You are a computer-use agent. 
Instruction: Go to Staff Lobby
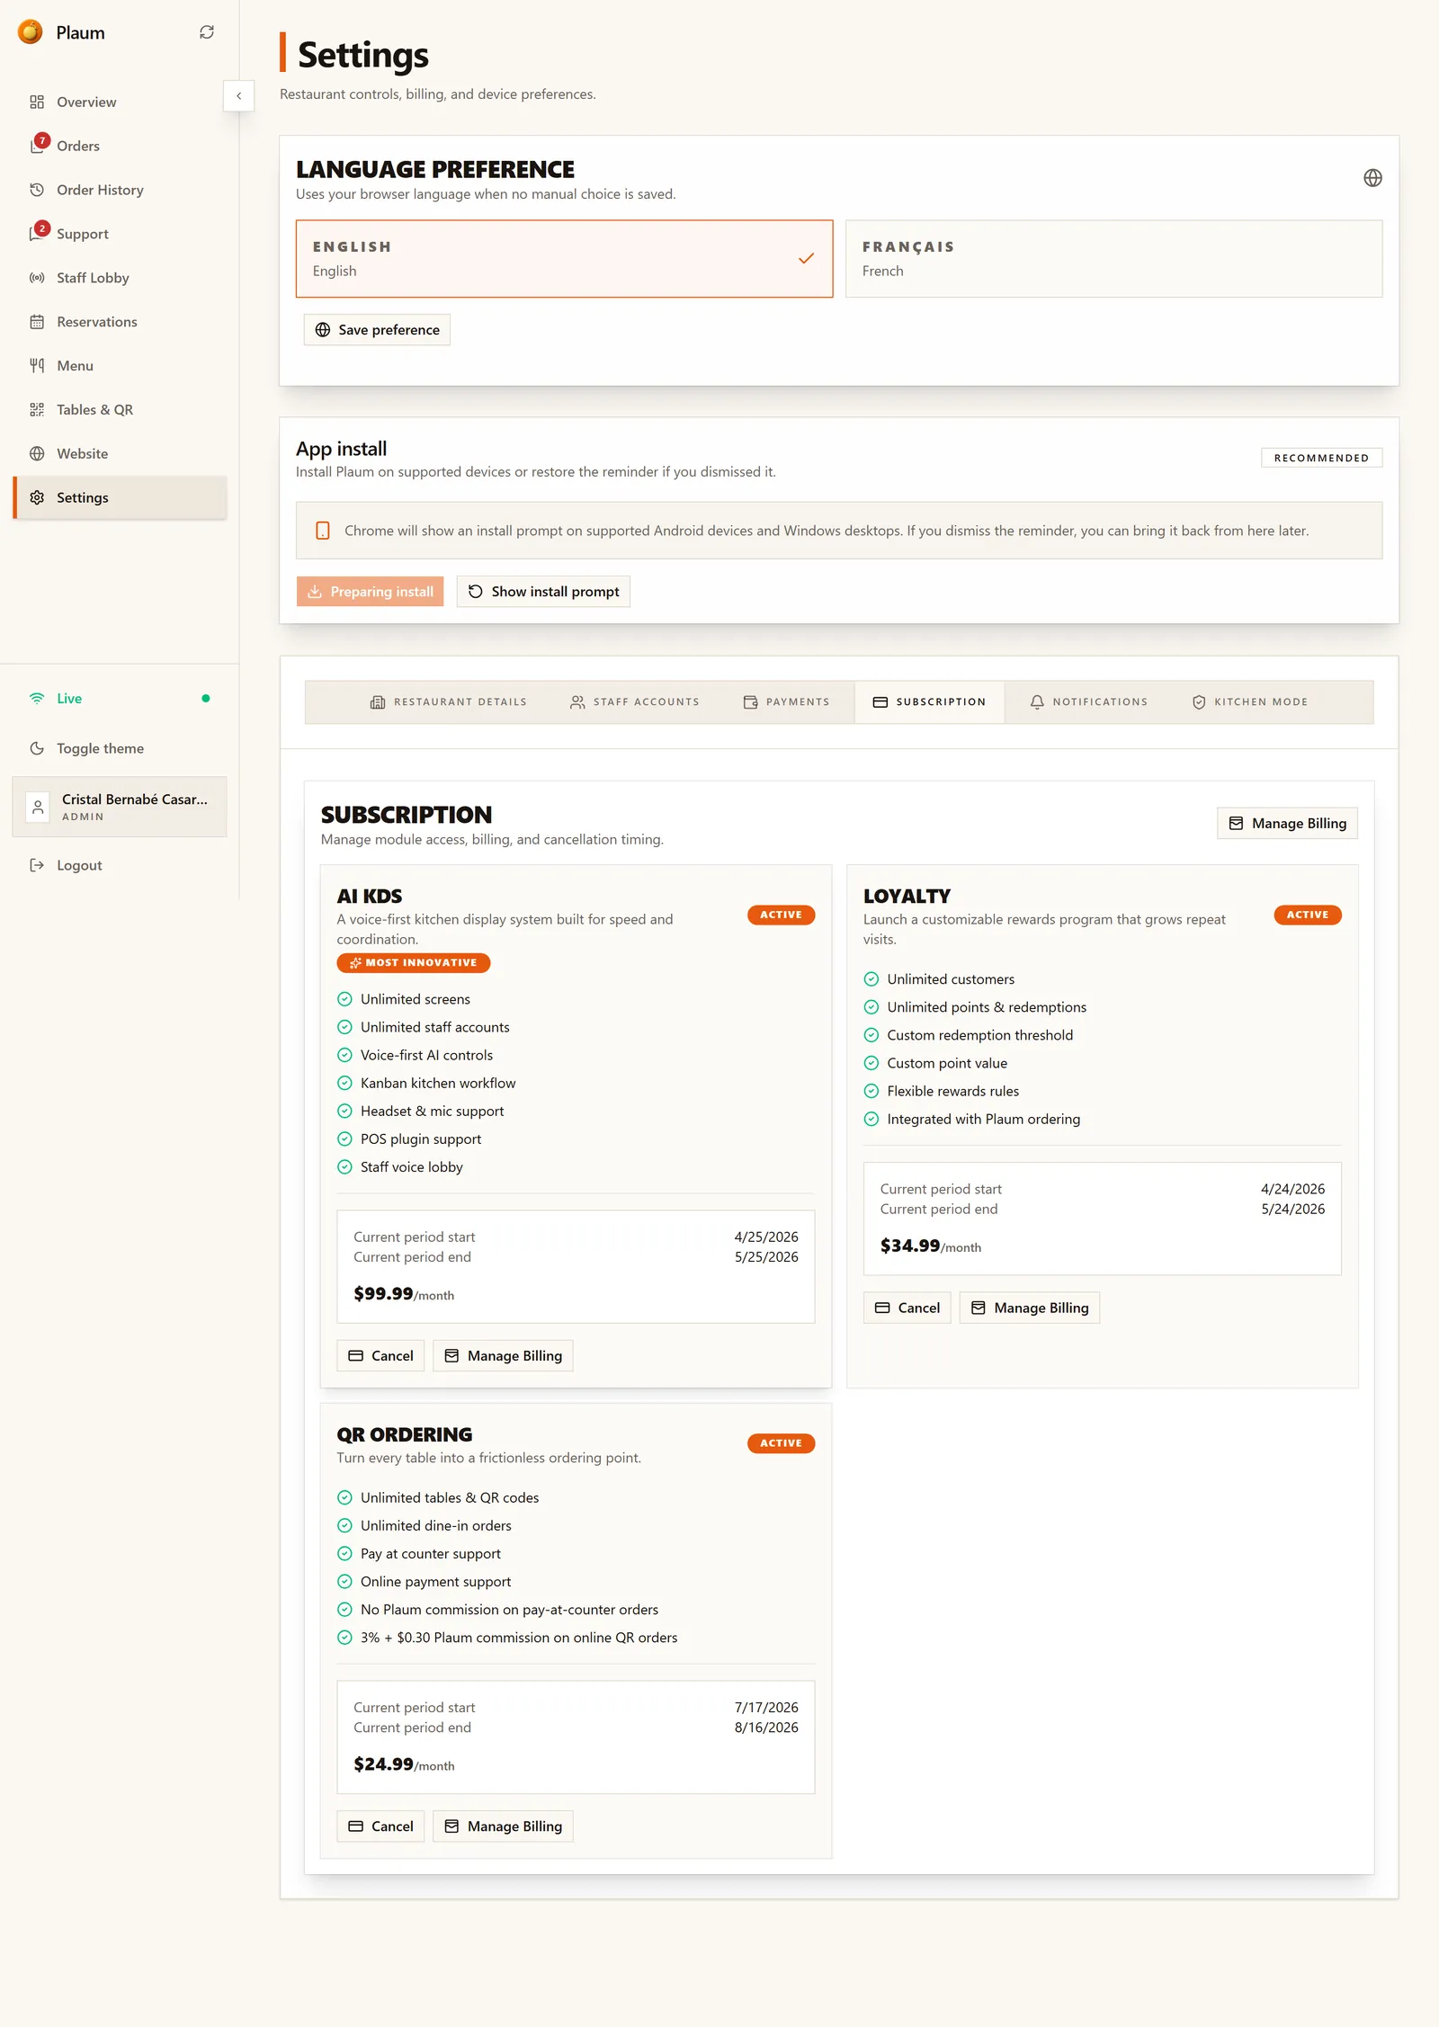pos(120,278)
